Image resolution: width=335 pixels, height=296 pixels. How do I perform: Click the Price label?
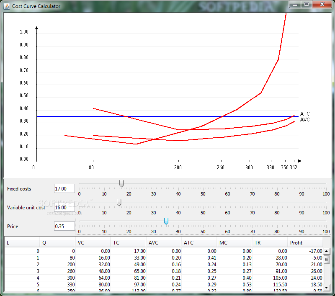click(x=13, y=227)
